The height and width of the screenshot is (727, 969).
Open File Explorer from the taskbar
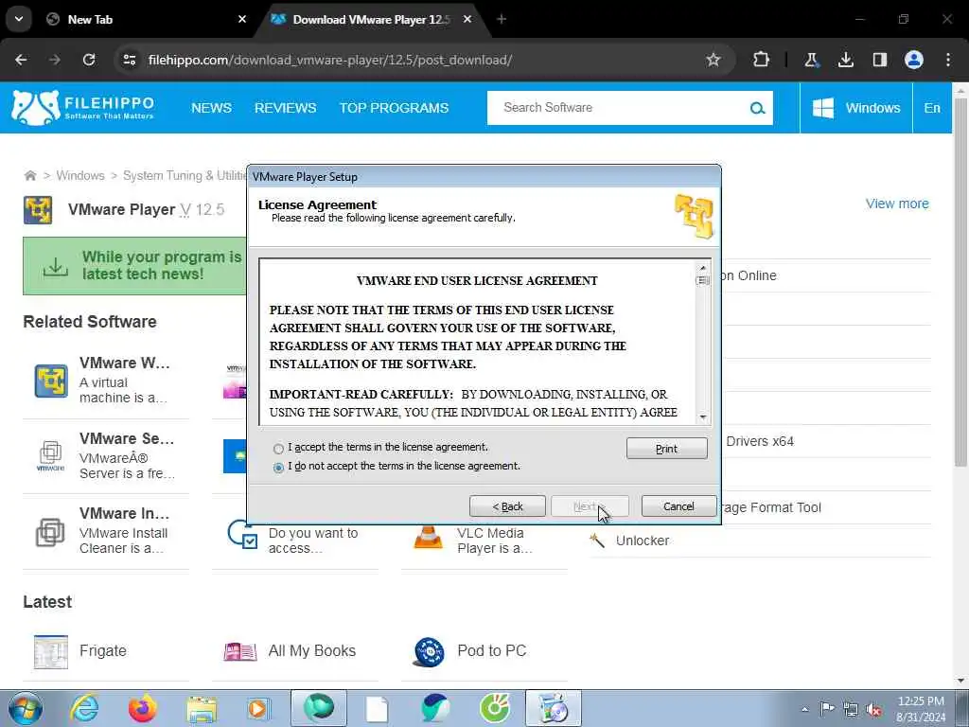[x=203, y=708]
